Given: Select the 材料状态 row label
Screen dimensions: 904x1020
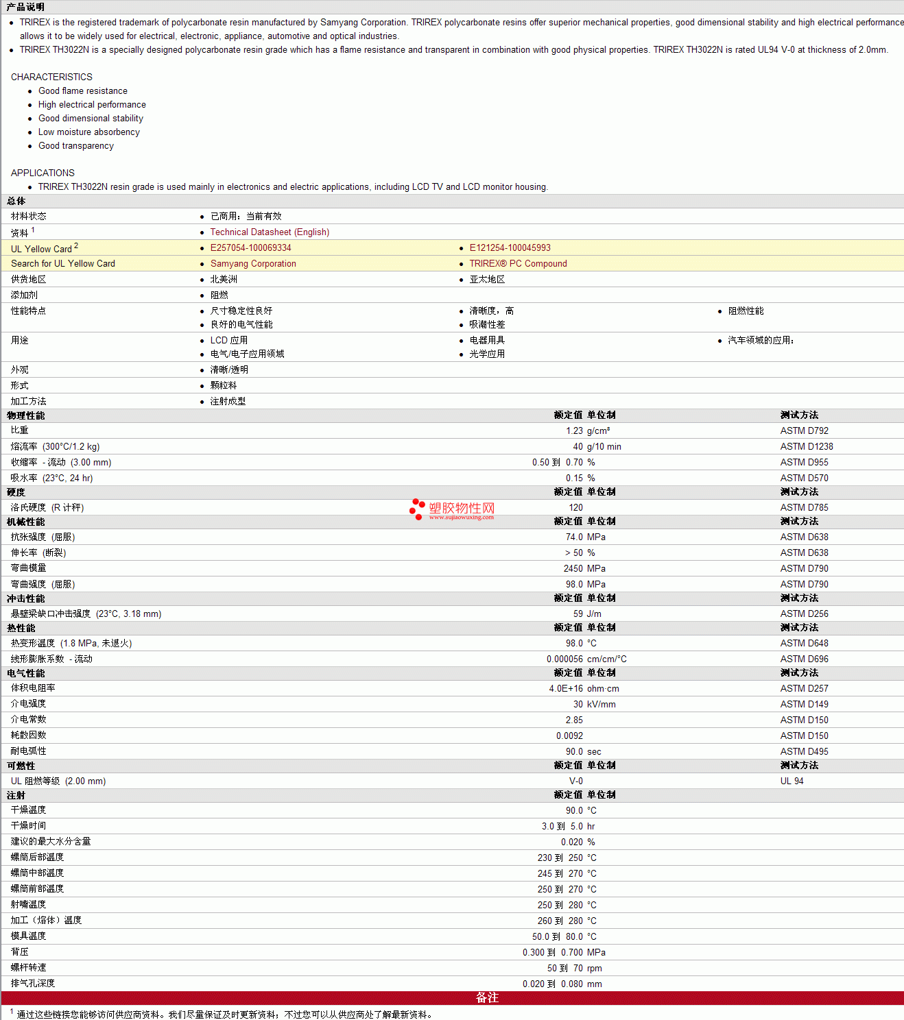Looking at the screenshot, I should (x=29, y=217).
